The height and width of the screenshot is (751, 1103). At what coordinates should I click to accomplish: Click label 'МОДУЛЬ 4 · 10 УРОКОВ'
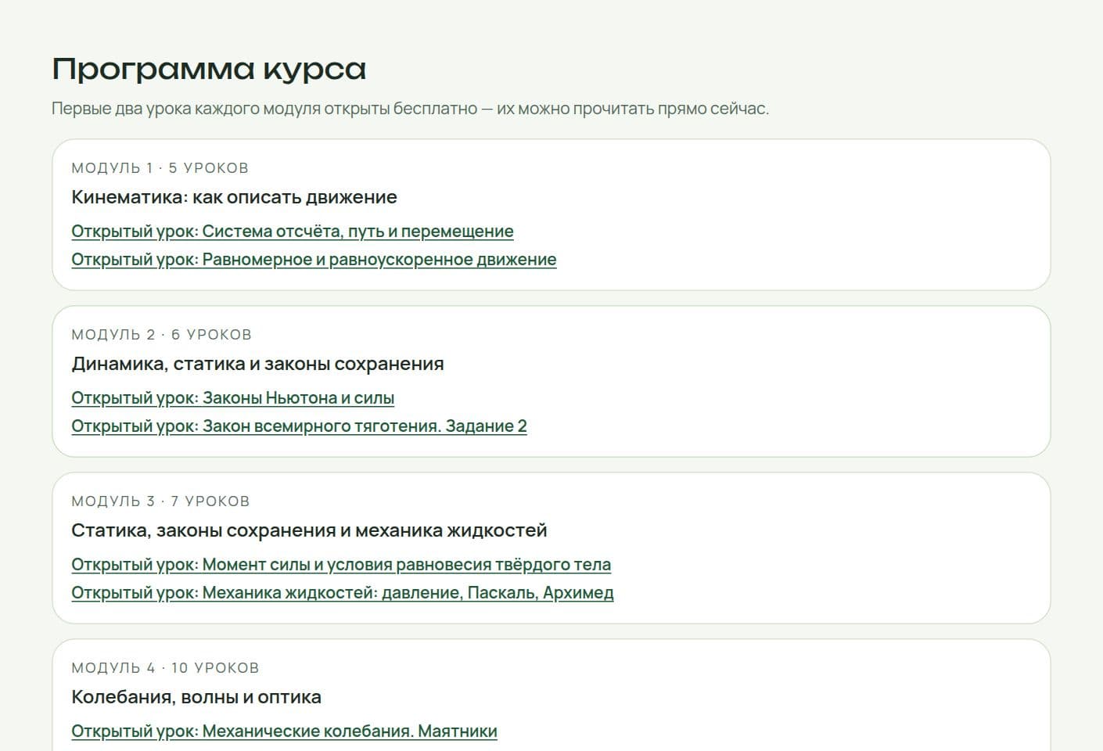tap(165, 668)
